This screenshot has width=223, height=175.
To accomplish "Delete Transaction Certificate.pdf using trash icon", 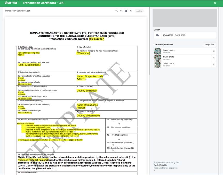I will (126, 11).
